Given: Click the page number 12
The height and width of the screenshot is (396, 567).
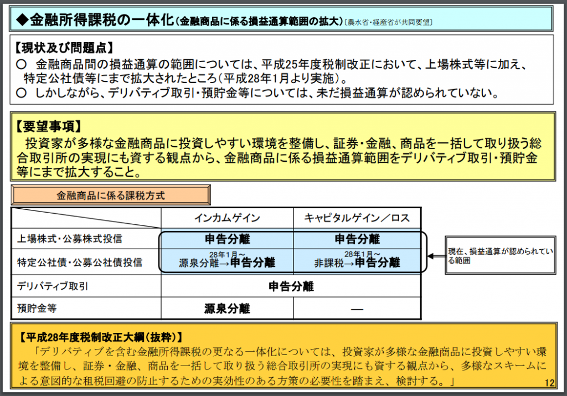Looking at the screenshot, I should 549,383.
